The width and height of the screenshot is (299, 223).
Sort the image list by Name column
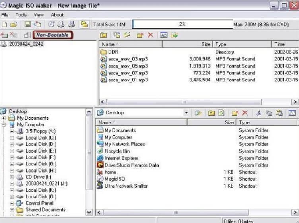(x=131, y=44)
